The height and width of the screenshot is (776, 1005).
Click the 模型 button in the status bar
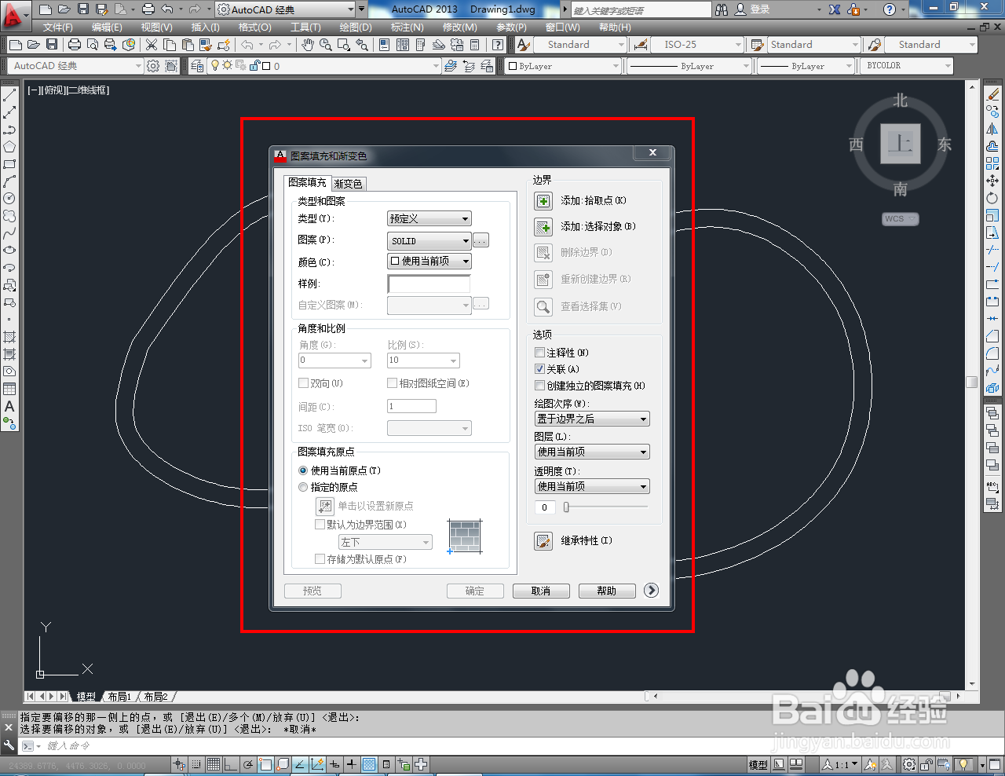pyautogui.click(x=758, y=763)
